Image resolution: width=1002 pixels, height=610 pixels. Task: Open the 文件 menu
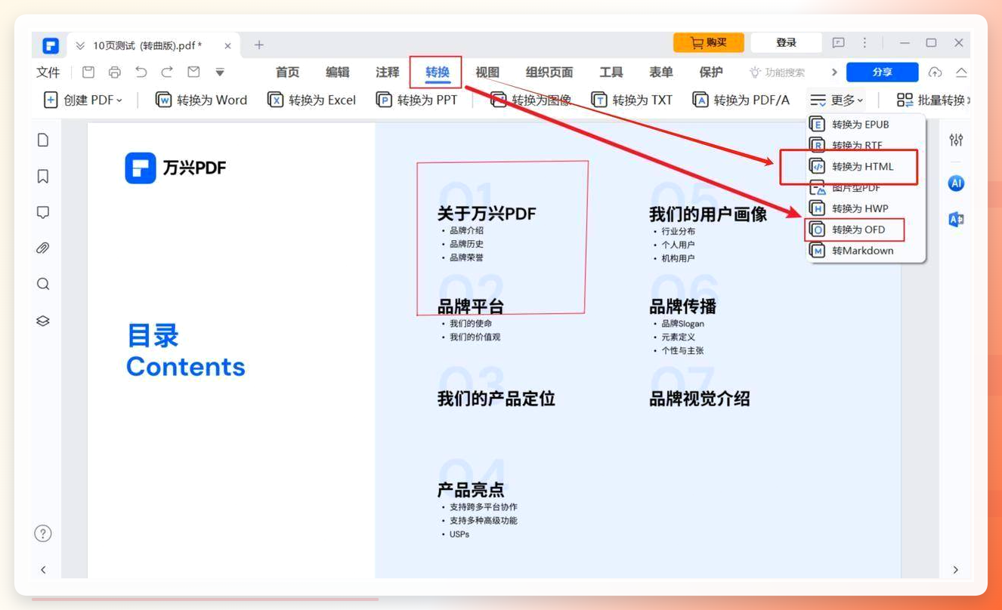pyautogui.click(x=48, y=72)
